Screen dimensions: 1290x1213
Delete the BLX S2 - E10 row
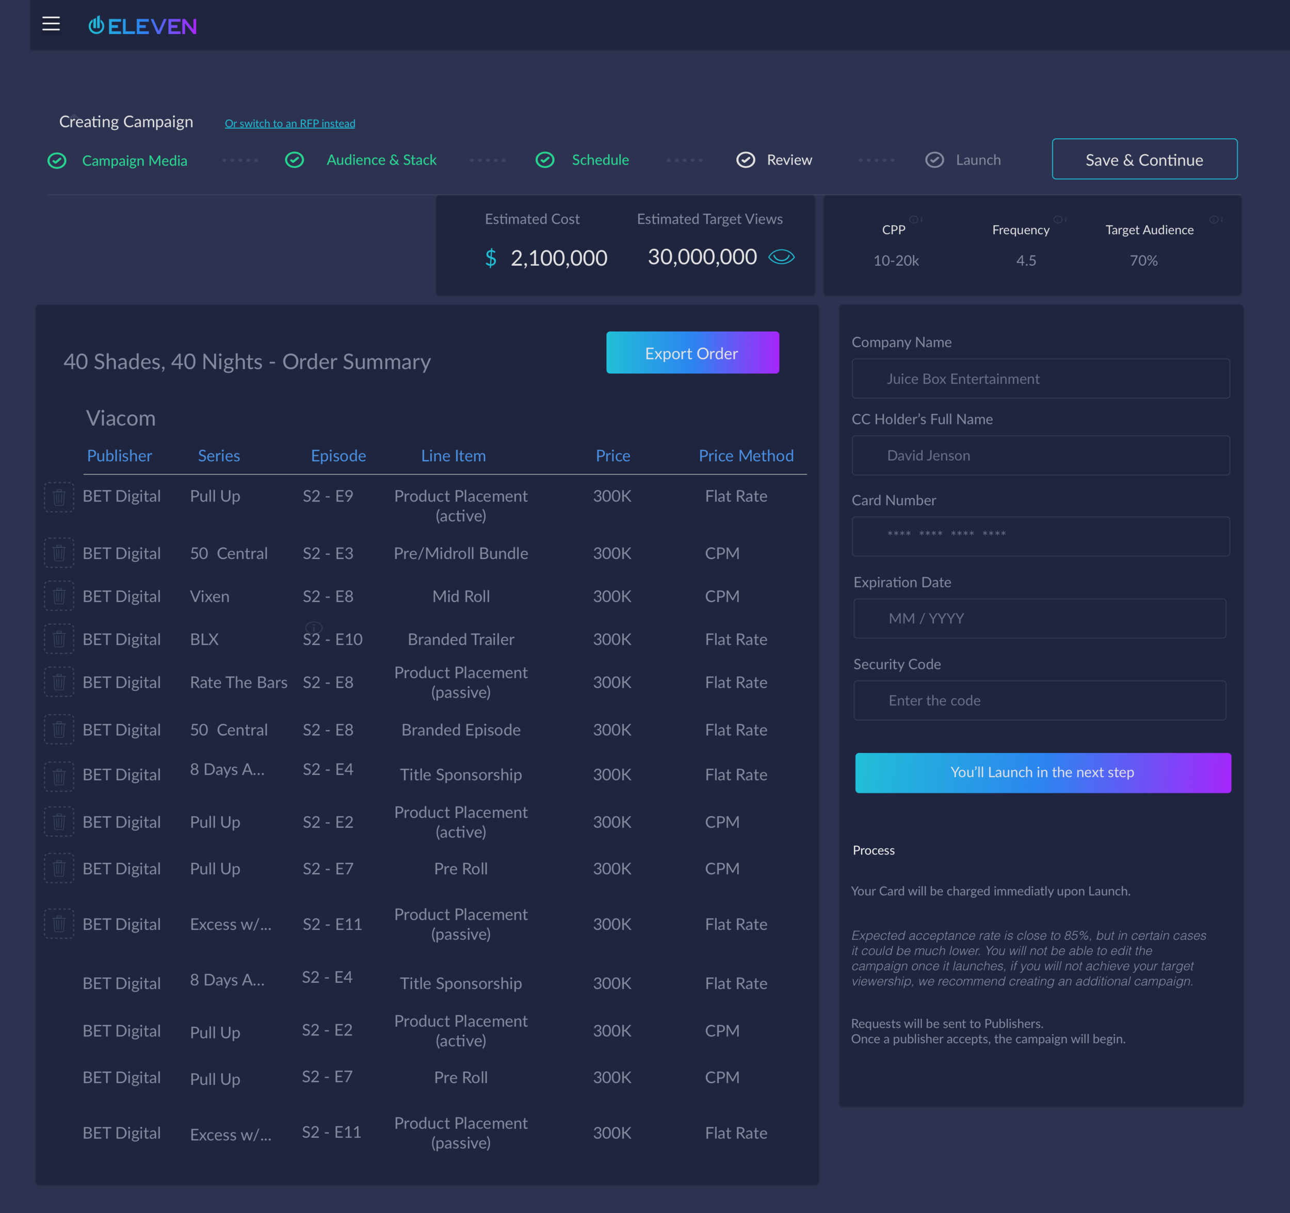pos(59,639)
